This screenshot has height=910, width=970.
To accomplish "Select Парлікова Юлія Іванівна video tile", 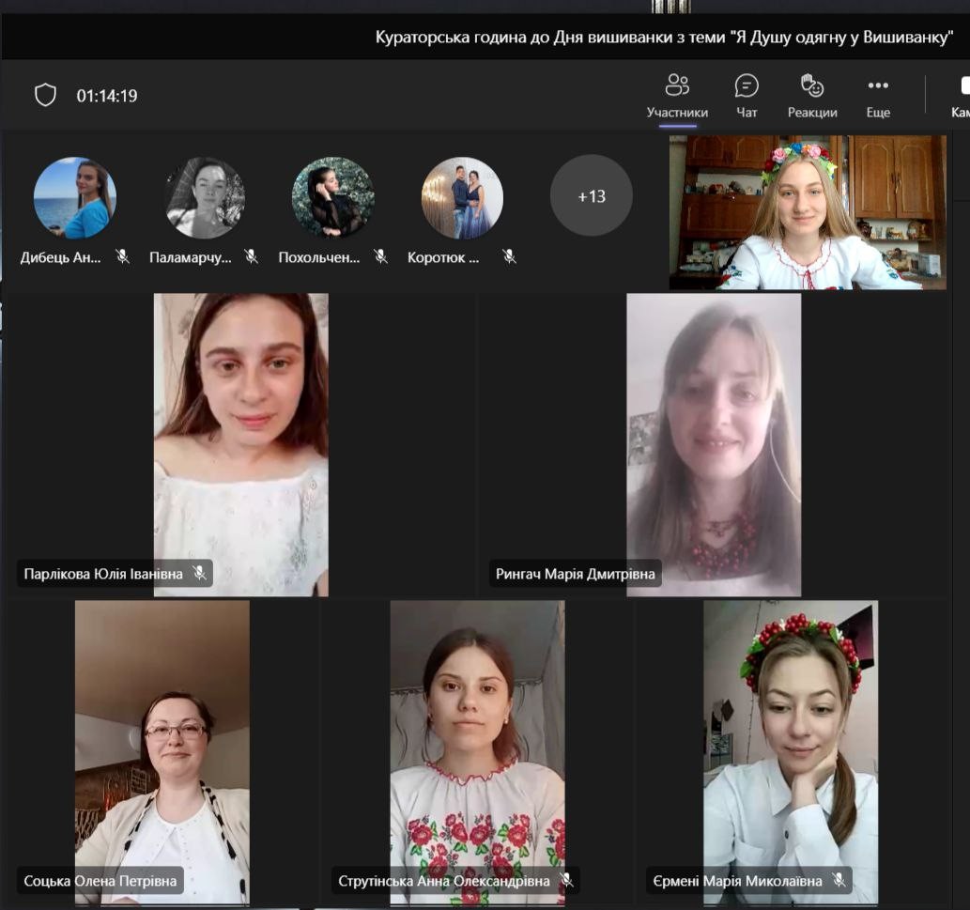I will pyautogui.click(x=241, y=444).
